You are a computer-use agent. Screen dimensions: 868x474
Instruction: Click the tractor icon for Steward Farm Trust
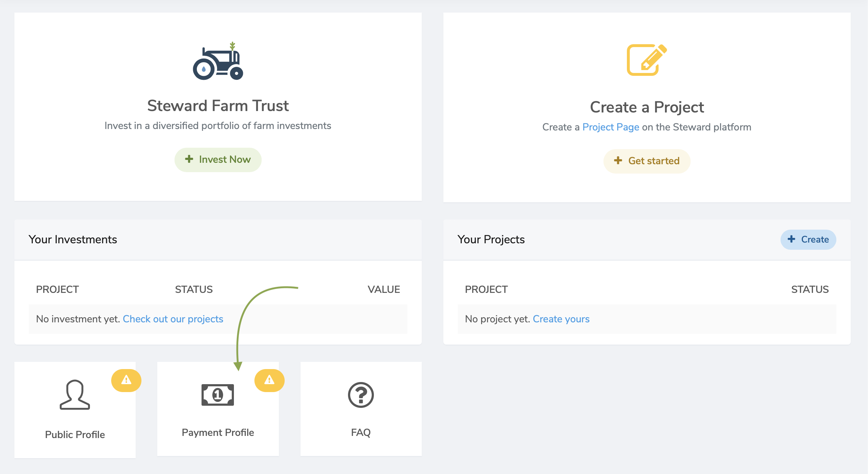pyautogui.click(x=218, y=61)
